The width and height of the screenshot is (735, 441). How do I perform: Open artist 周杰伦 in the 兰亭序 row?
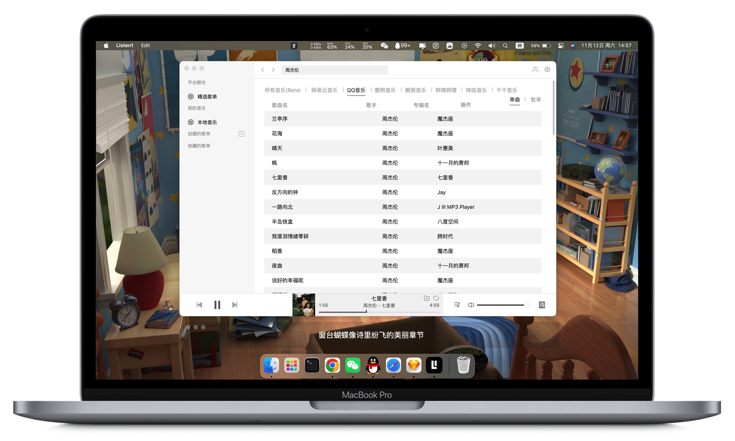(390, 119)
